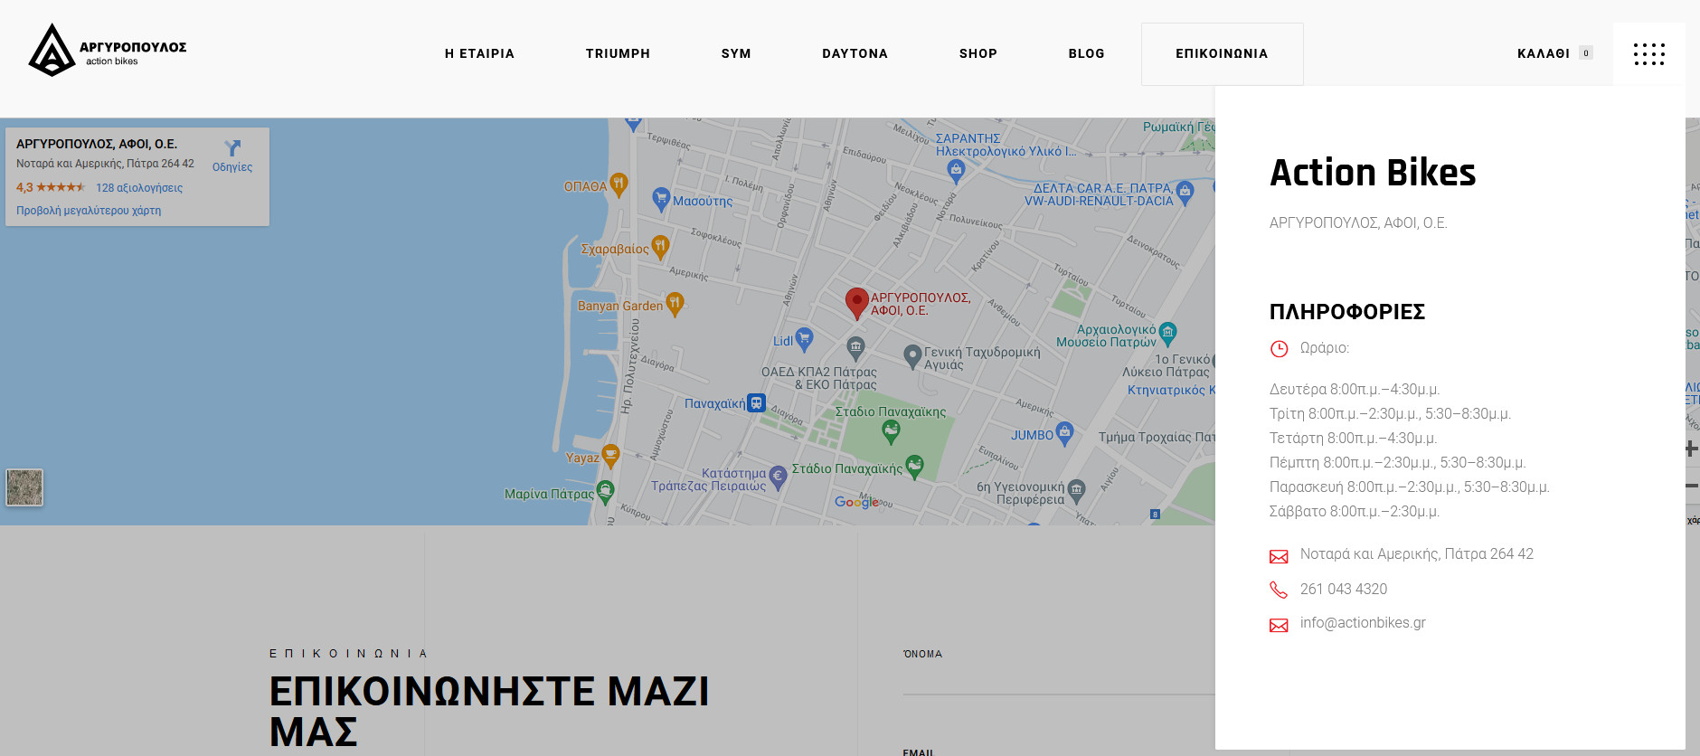Click the upper Στάδιο Παναχαϊκής stadium marker
1700x756 pixels.
[891, 432]
